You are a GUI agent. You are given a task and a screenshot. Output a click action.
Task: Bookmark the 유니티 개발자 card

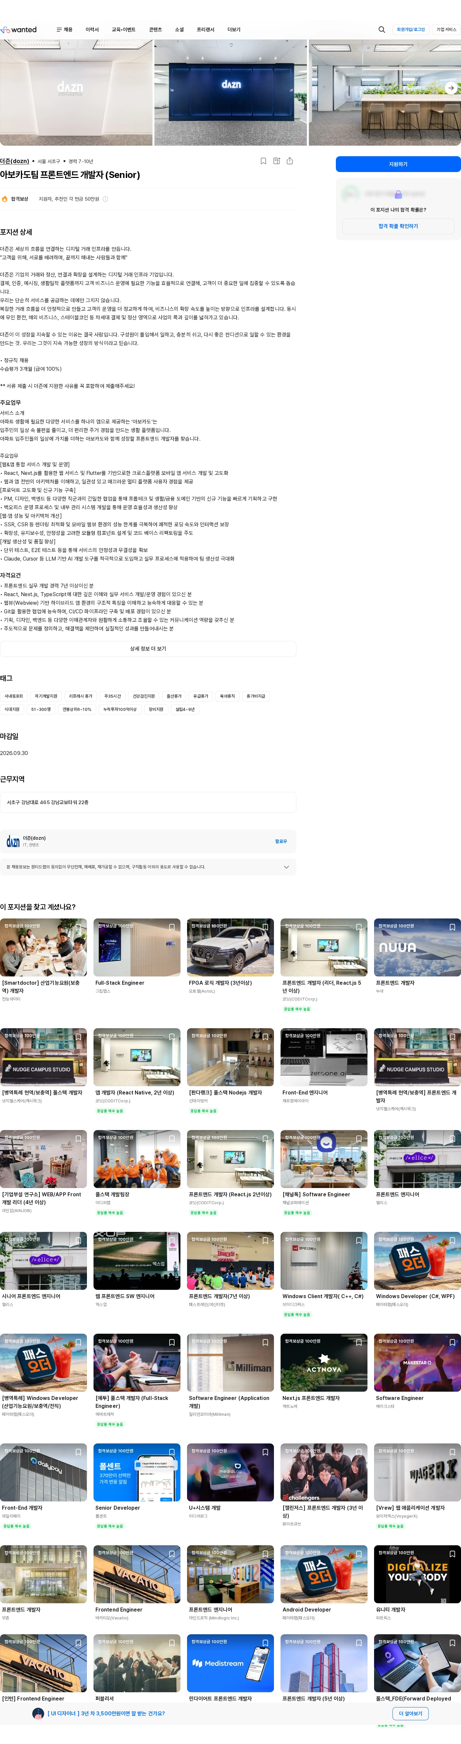coord(452,1554)
